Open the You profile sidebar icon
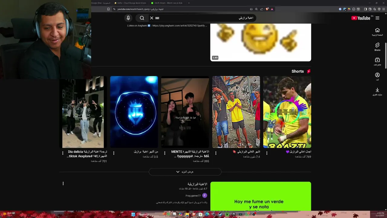Image resolution: width=387 pixels, height=218 pixels. click(x=377, y=76)
